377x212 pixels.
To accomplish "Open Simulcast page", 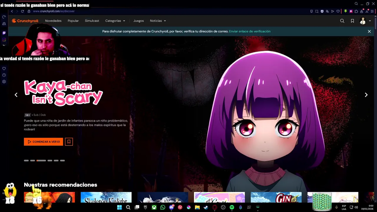I will [92, 21].
